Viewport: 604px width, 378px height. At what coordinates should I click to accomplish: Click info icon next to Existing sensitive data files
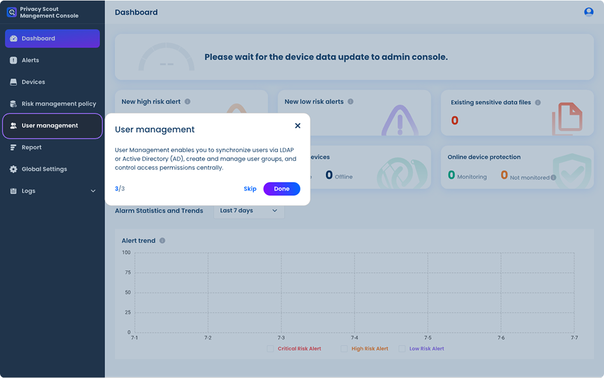click(x=538, y=102)
